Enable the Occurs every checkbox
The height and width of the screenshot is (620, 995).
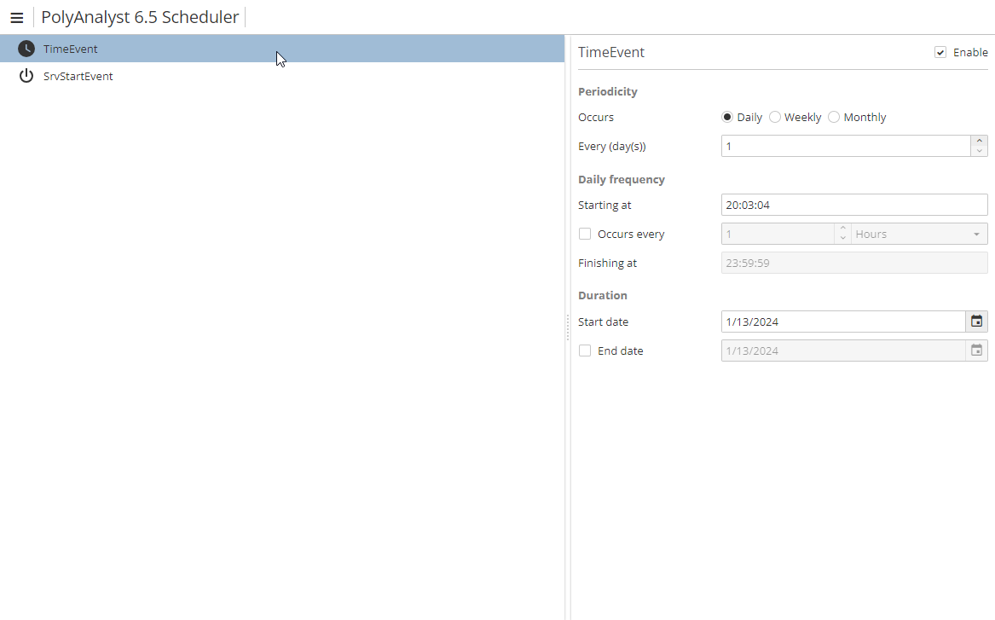coord(585,234)
